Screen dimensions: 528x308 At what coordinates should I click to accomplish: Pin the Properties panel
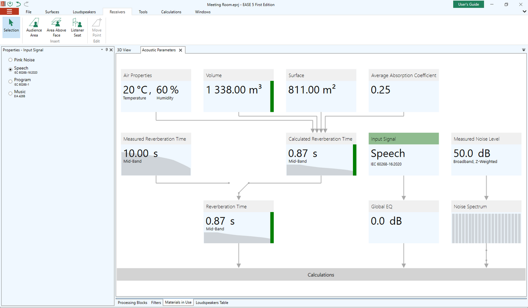tap(106, 50)
